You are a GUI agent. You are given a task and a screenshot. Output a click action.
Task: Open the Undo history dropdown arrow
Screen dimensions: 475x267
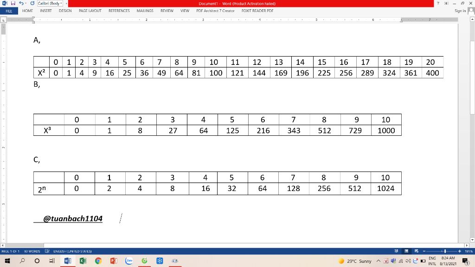(x=26, y=3)
